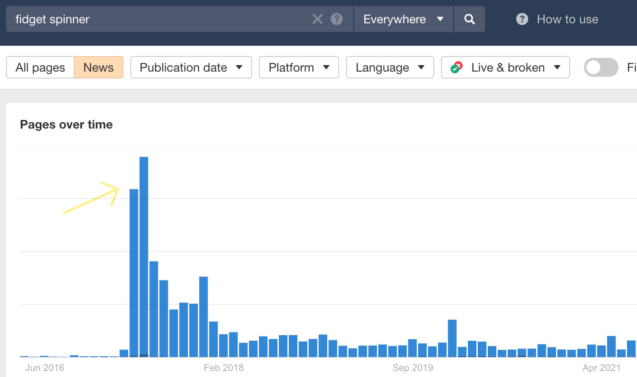Click the Platform filter chevron

pos(325,67)
